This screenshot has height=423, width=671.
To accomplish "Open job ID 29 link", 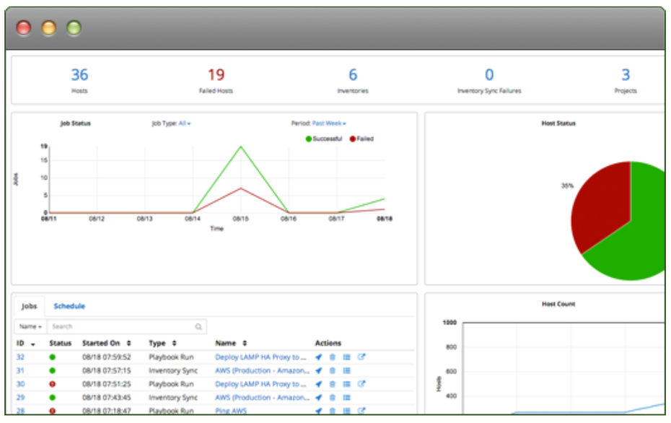I will coord(20,398).
